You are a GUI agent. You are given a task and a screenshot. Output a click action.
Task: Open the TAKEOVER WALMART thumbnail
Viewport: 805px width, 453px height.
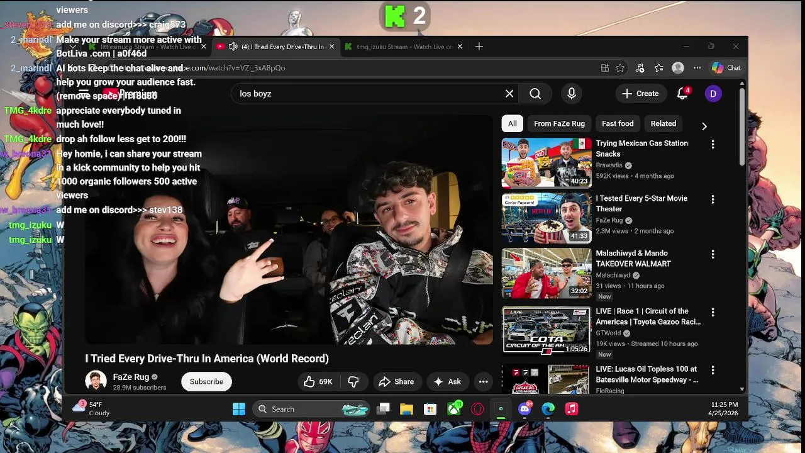click(547, 273)
